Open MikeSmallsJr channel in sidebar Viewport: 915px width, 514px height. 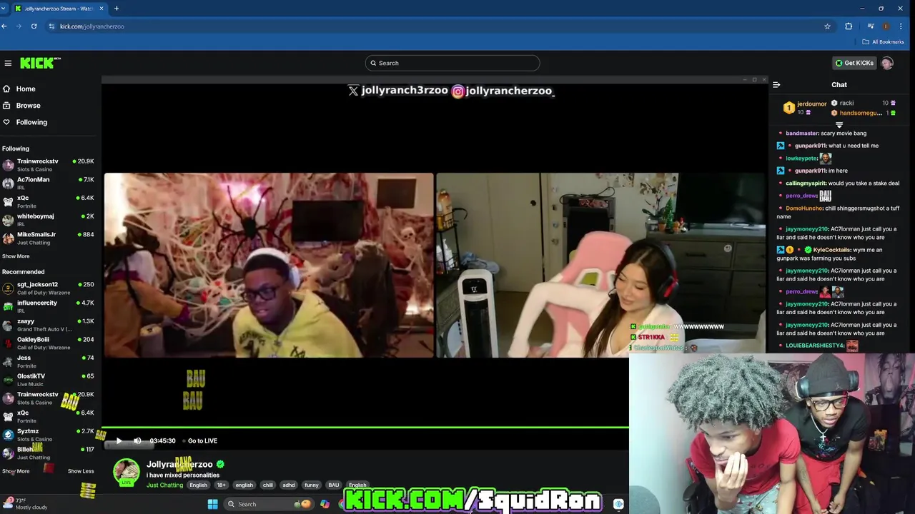click(49, 238)
